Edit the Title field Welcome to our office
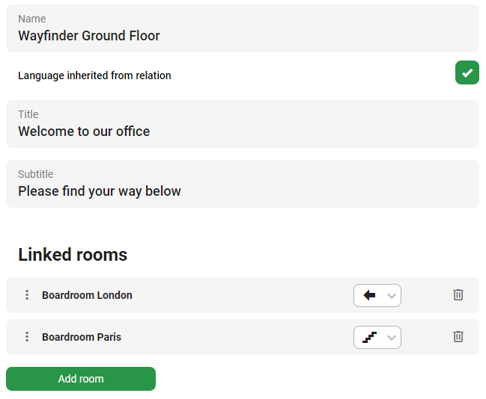This screenshot has width=486, height=399. coord(243,124)
